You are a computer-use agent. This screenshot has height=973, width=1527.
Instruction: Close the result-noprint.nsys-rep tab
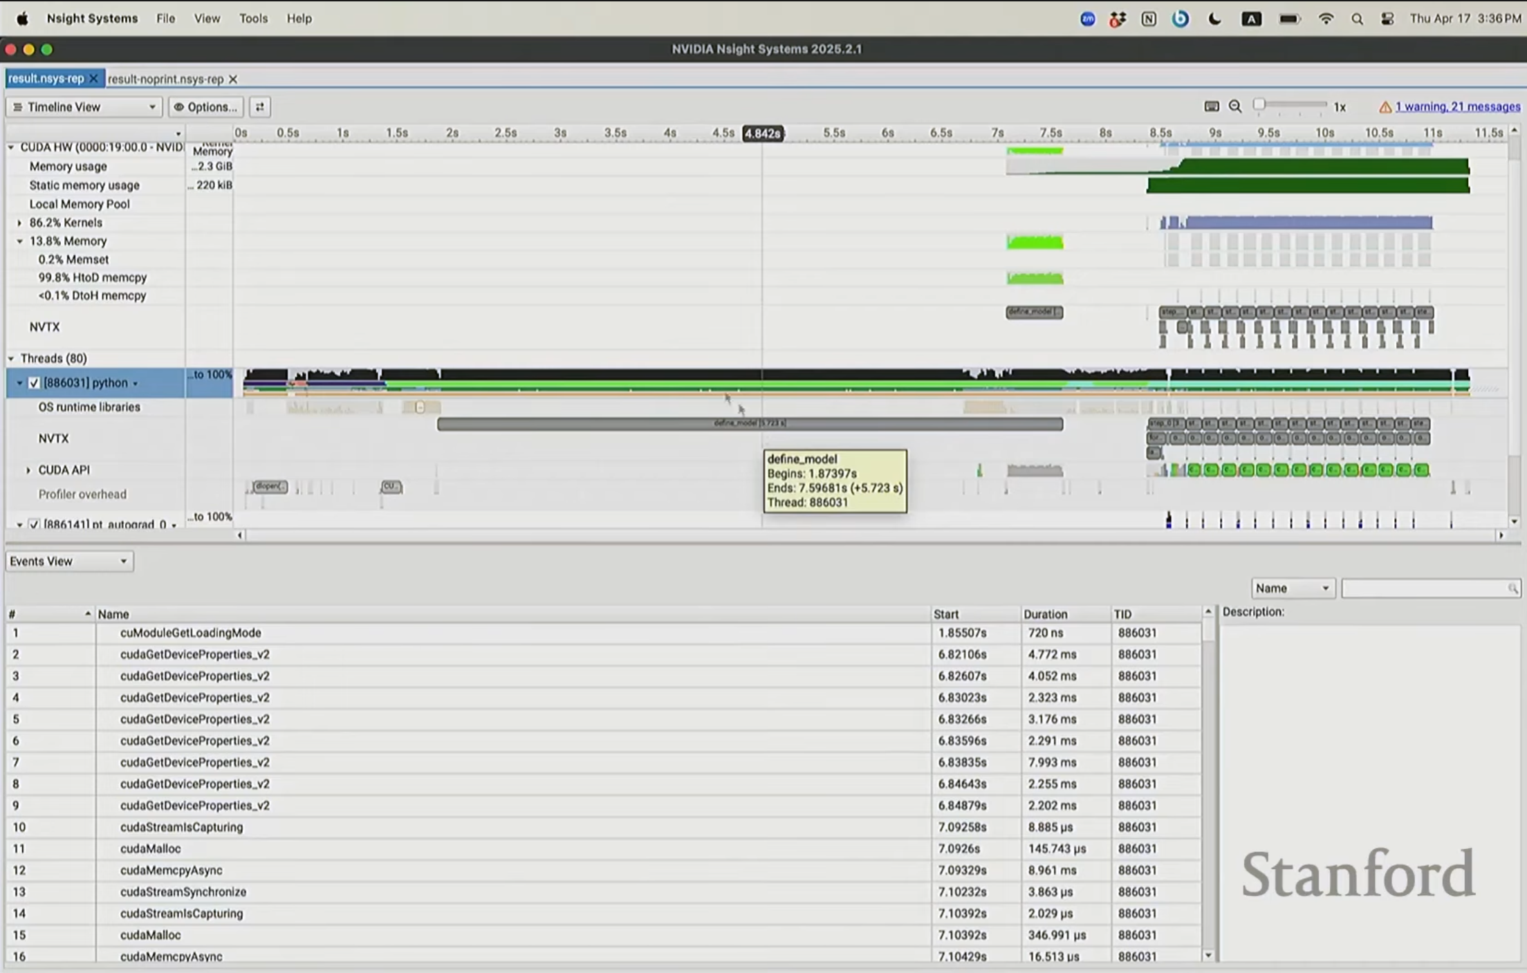tap(233, 80)
